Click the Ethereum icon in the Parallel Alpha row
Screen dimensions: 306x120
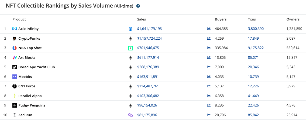[x=130, y=96]
